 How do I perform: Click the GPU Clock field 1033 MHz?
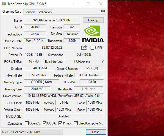pos(33,102)
